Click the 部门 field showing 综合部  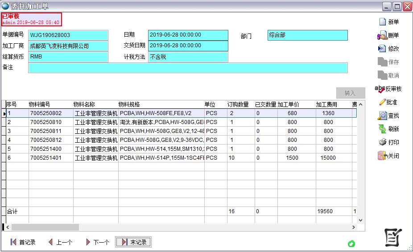coord(307,35)
